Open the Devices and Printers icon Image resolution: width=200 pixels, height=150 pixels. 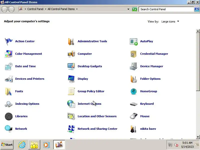(x=9, y=79)
